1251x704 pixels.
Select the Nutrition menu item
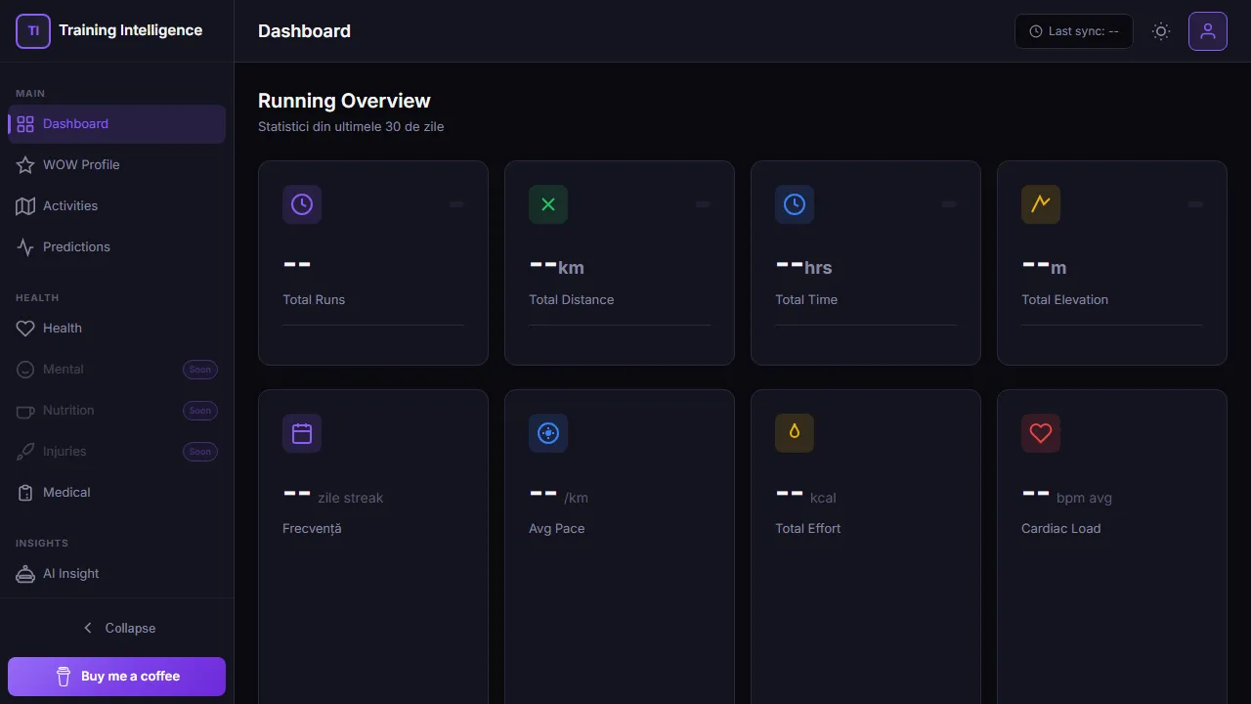[x=68, y=411]
